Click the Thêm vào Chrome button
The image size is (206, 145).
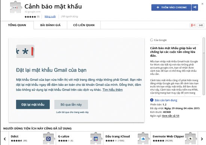click(x=171, y=7)
